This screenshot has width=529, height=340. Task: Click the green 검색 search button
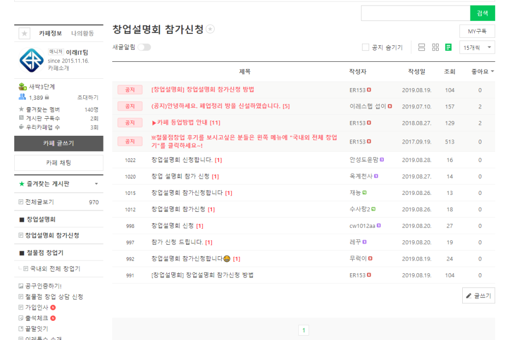tap(482, 13)
